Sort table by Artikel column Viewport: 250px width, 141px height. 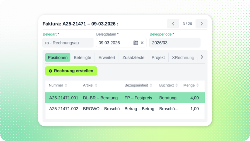[96, 86]
